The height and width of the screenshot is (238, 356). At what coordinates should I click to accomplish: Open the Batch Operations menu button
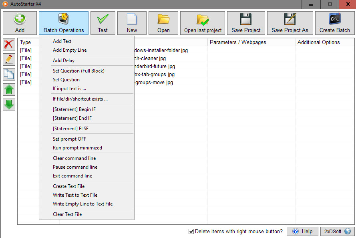64,23
